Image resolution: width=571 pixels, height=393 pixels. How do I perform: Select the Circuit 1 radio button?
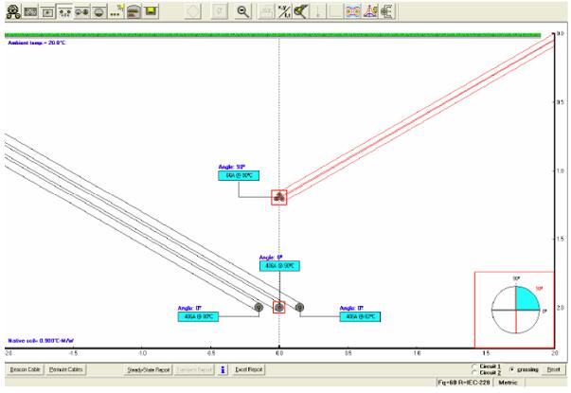pyautogui.click(x=473, y=366)
